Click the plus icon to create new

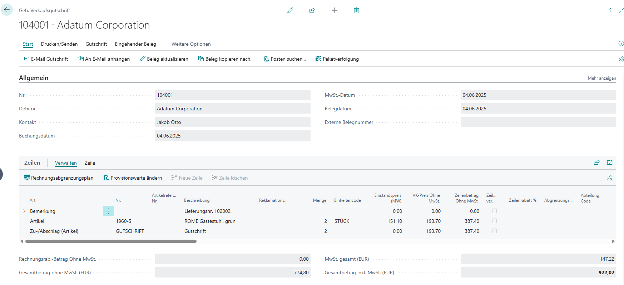(x=334, y=10)
